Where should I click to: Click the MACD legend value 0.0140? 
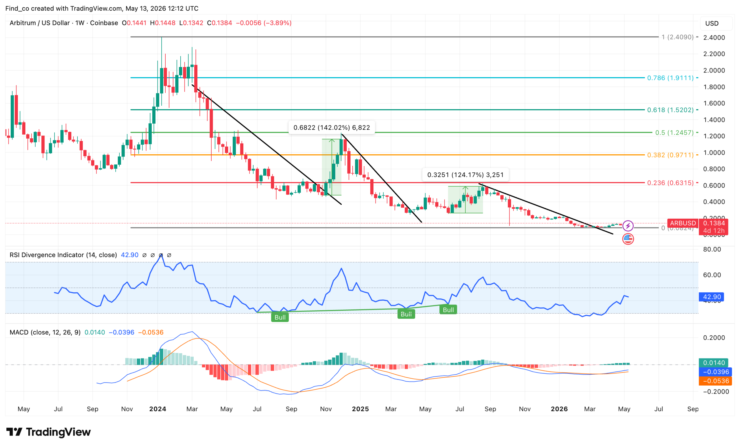click(95, 332)
